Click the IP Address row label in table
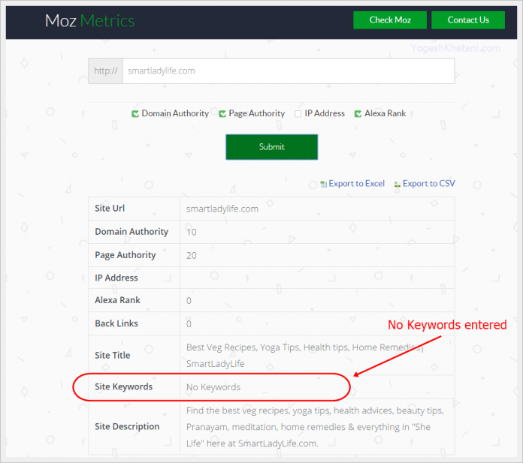Viewport: 523px width, 463px height. [116, 278]
